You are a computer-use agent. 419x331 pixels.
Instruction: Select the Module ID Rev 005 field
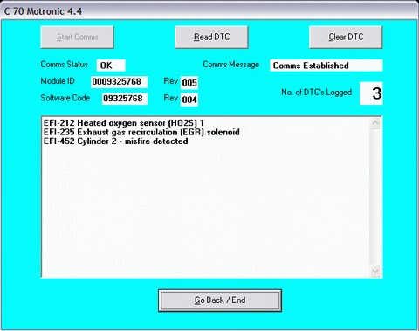(x=189, y=83)
